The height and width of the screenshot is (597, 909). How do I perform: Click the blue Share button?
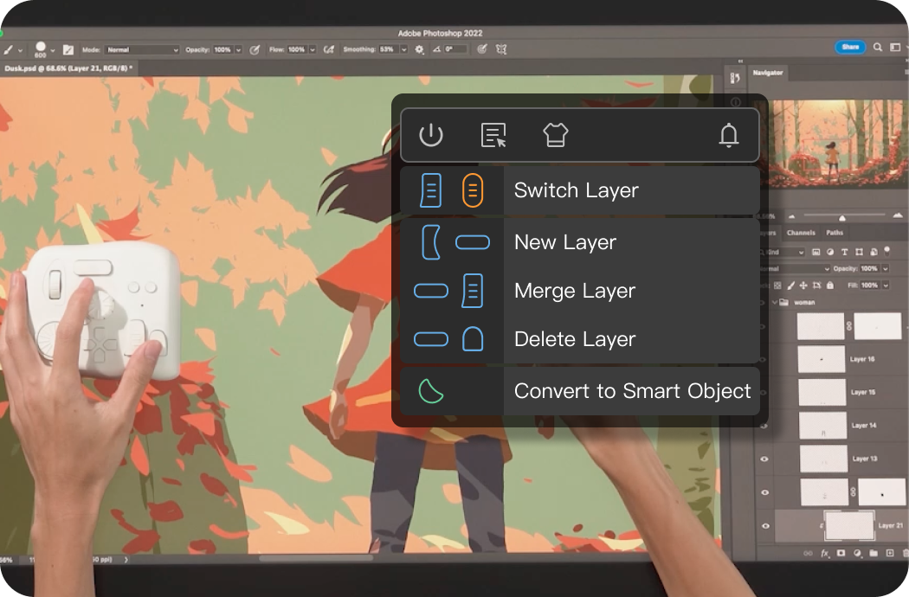[850, 47]
